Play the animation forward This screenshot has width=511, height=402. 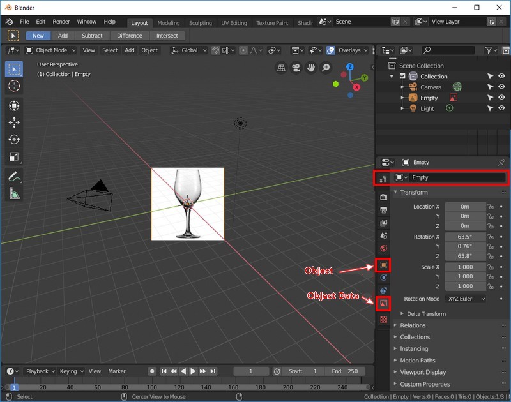[x=193, y=371]
